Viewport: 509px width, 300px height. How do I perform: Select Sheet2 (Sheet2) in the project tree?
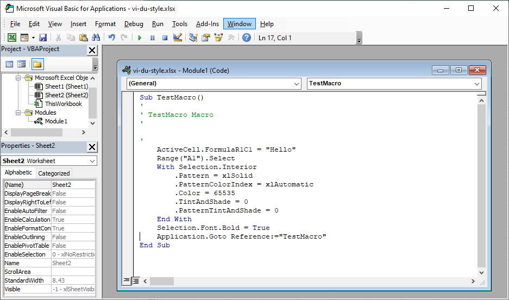[66, 95]
